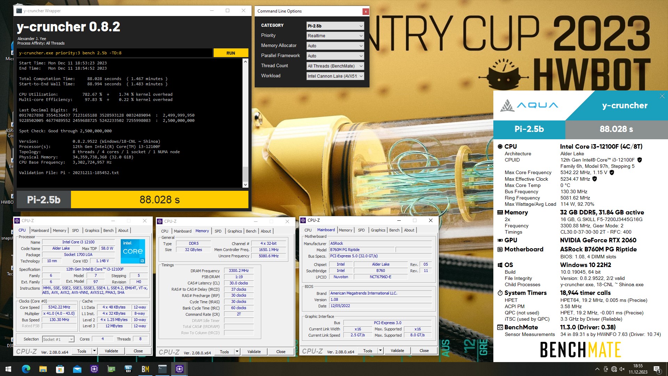Switch to the Mainboard tab in the CPU-Z CPU window
Image resolution: width=668 pixels, height=376 pixels.
(x=40, y=230)
